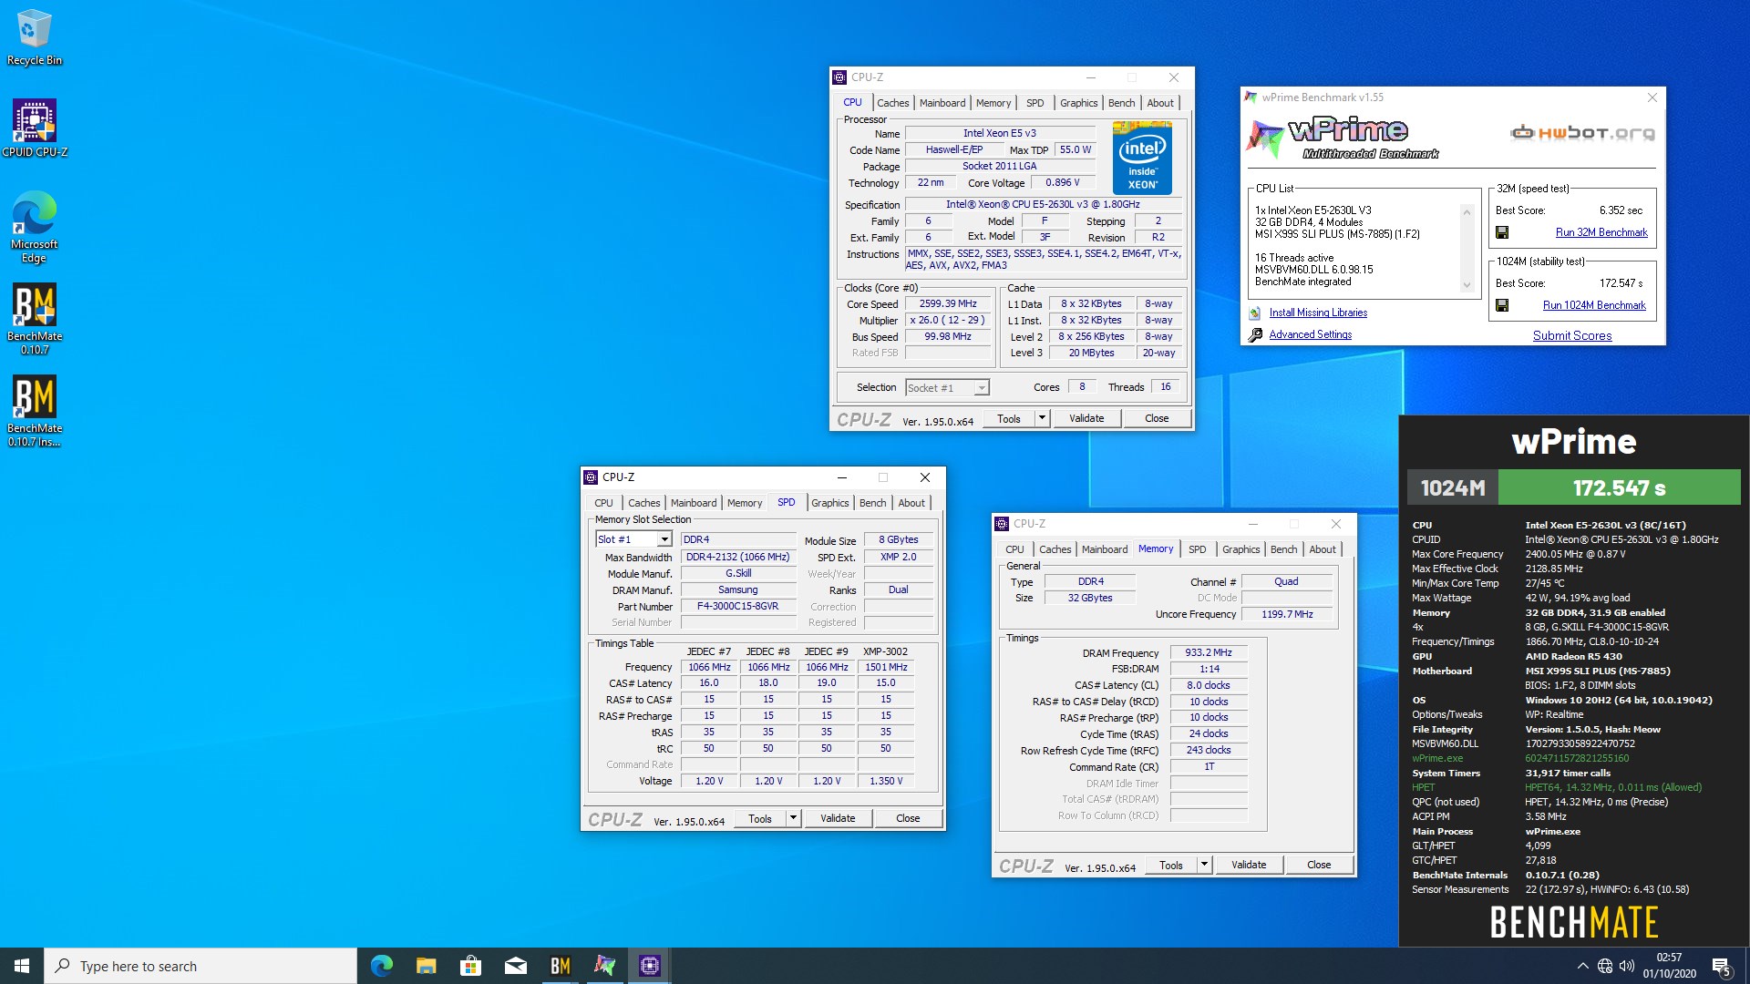Click Run 32M Benchmark link
Image resolution: width=1750 pixels, height=984 pixels.
pyautogui.click(x=1601, y=232)
